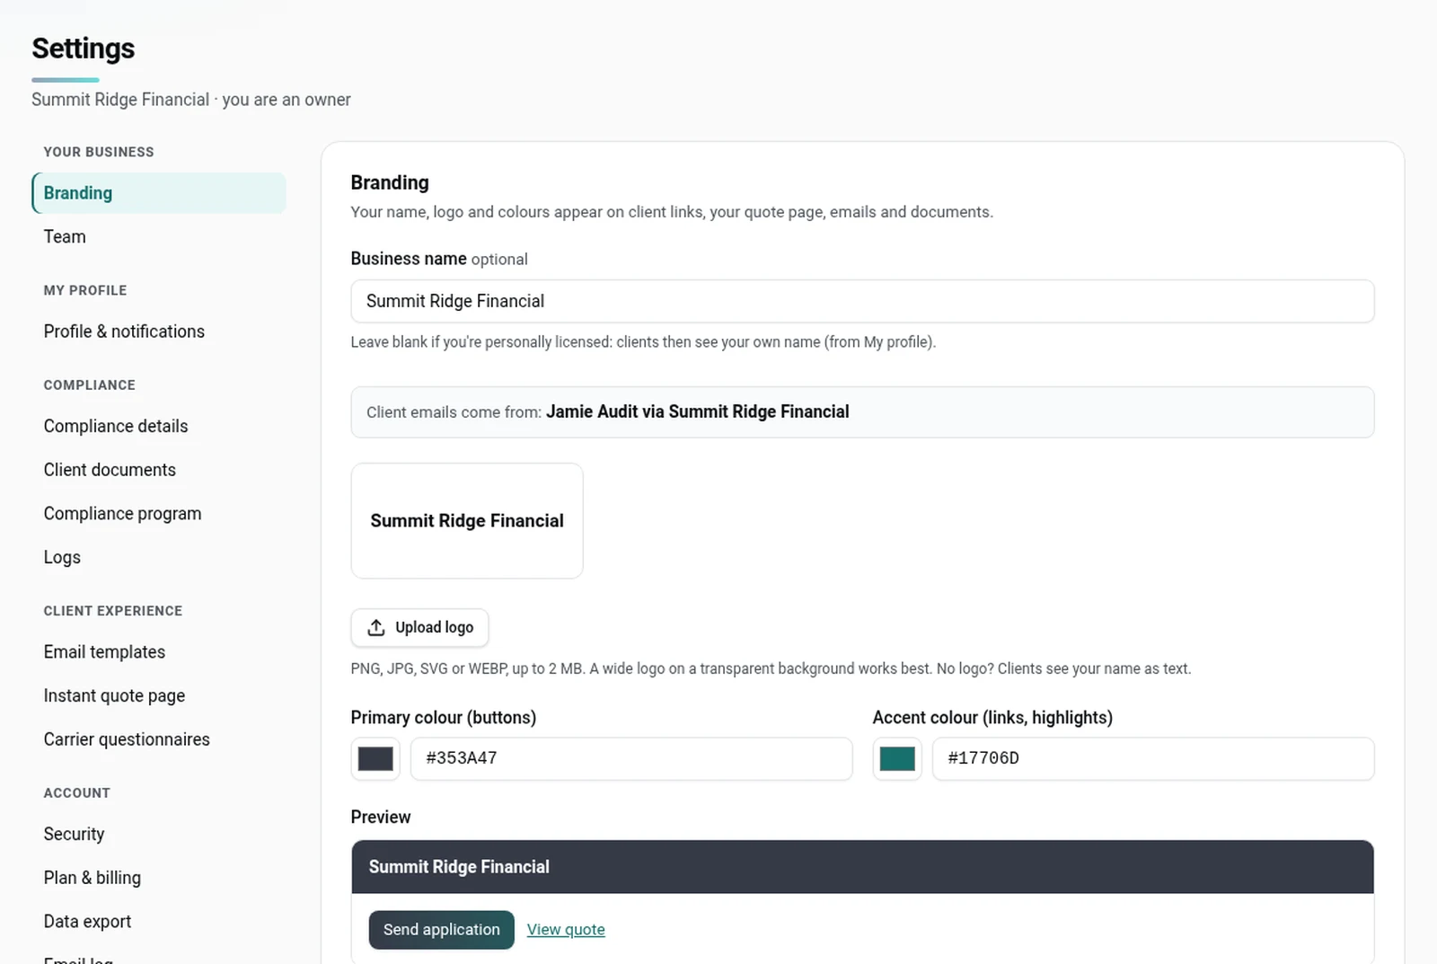Click 'Accent colour (links, highlights)' label
1437x964 pixels.
click(x=992, y=718)
